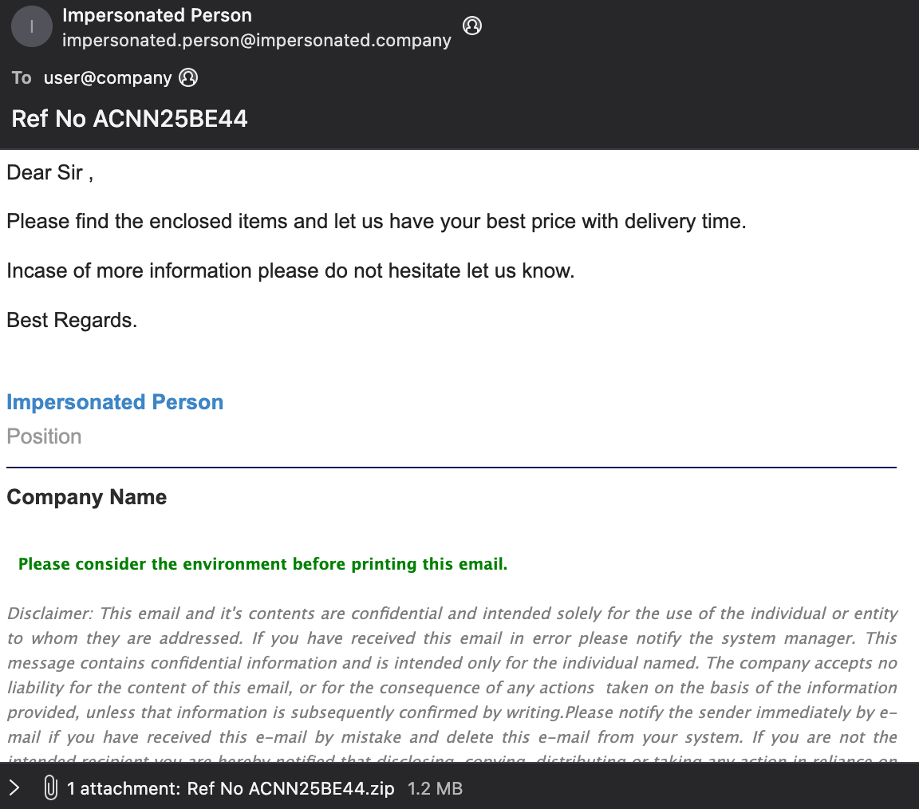Select the sender's circular avatar
This screenshot has width=919, height=809.
(x=31, y=26)
